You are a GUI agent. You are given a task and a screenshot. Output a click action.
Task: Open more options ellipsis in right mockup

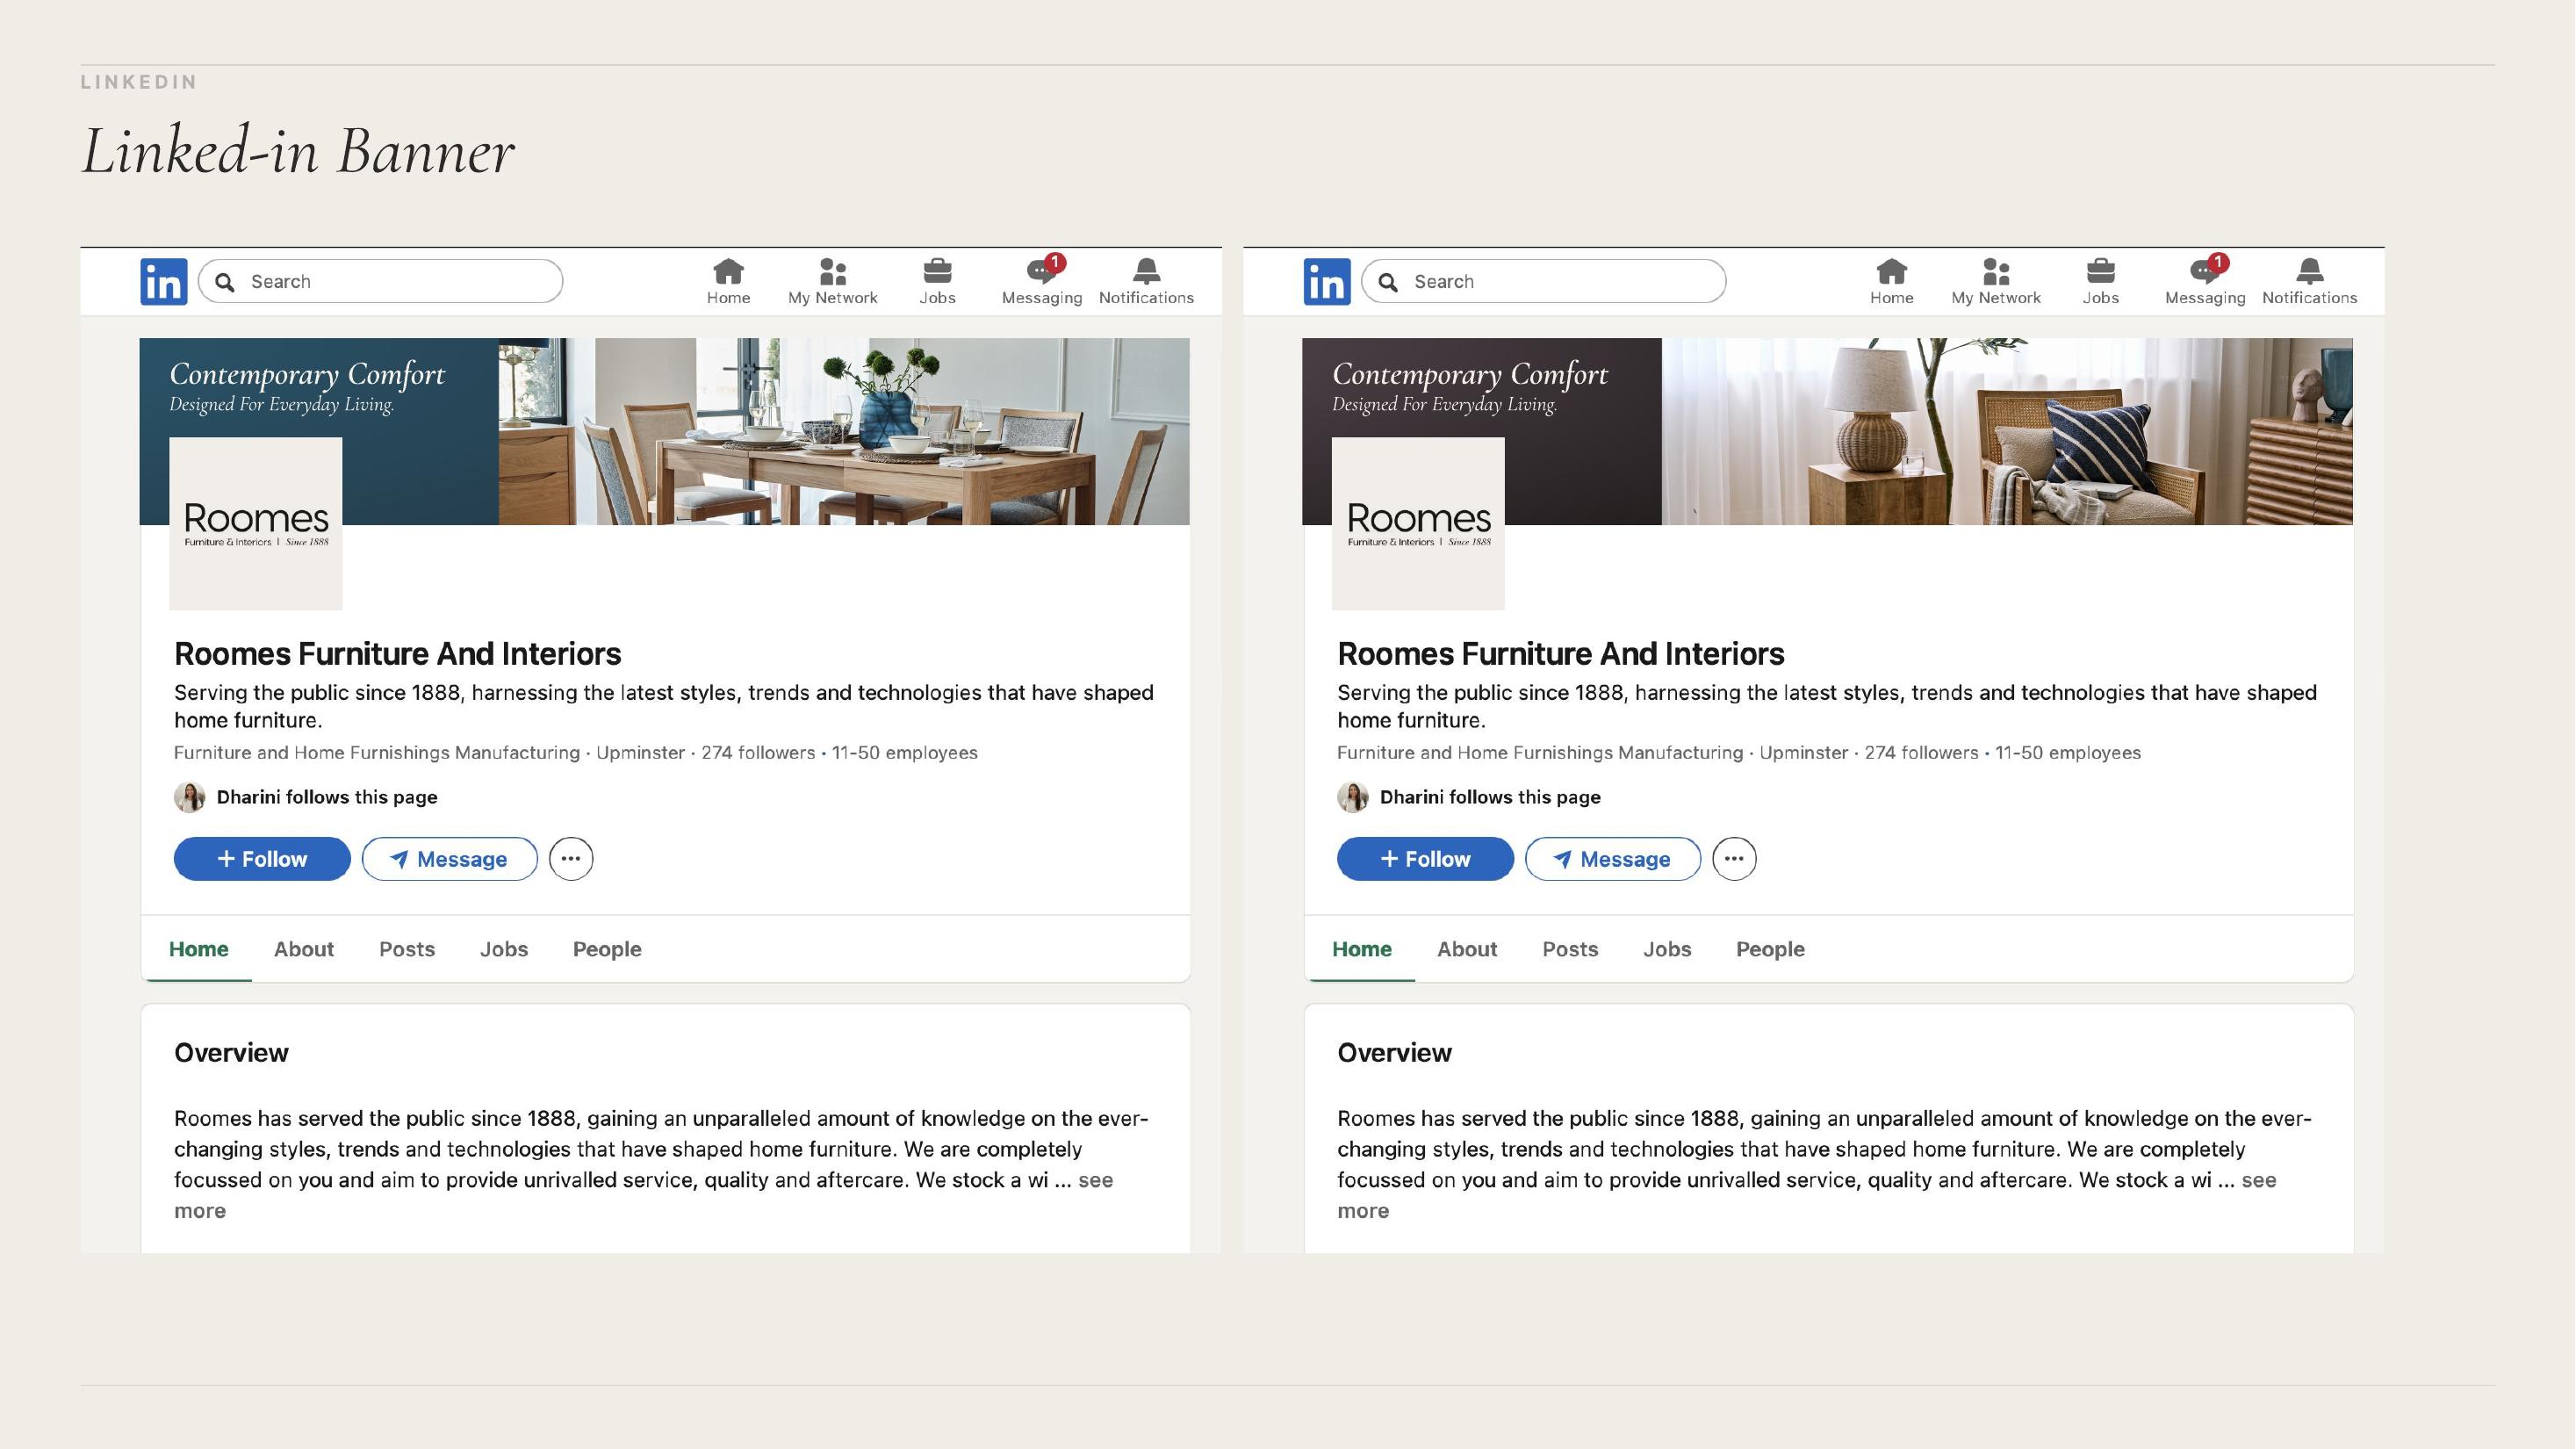[x=1734, y=859]
